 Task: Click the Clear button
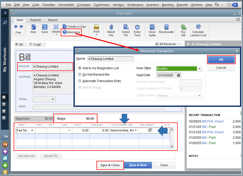[x=164, y=165]
